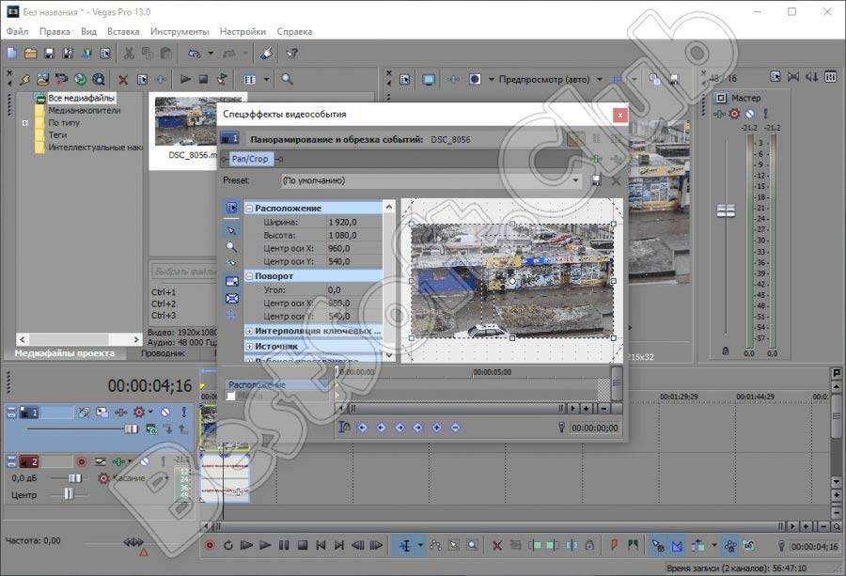
Task: Toggle arm for record on audio track 2
Action: point(82,461)
